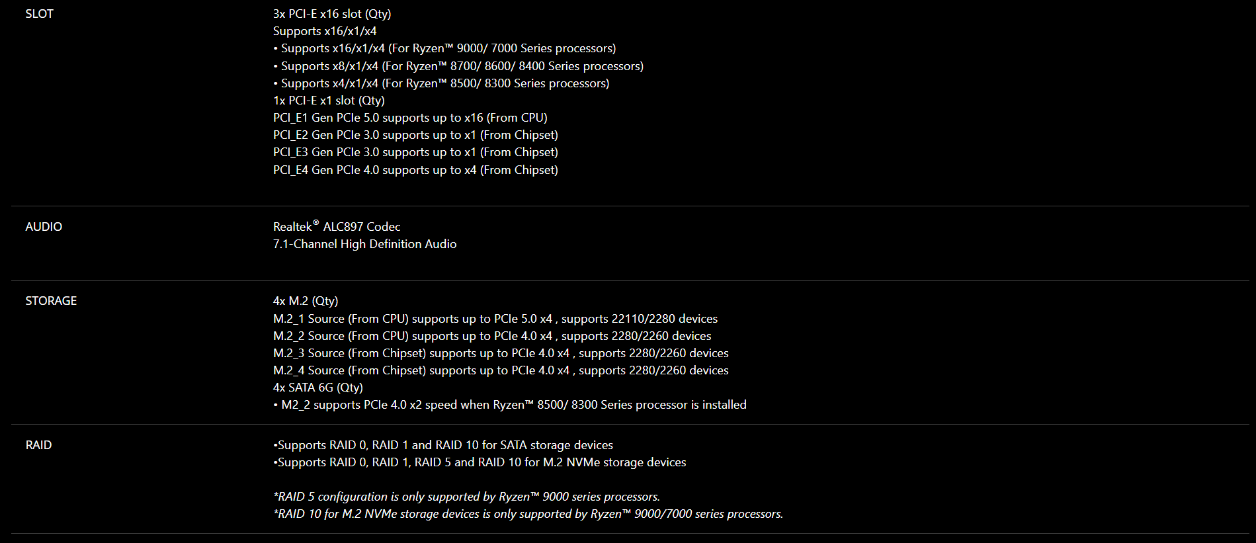Click the Ryzen 9000/7000 x16/x1/x4 support bullet

point(444,48)
